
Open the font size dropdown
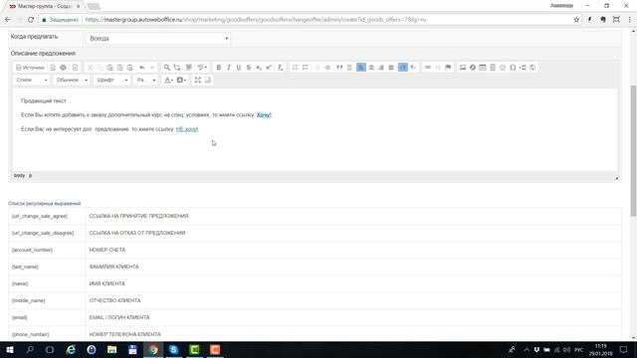coord(146,80)
